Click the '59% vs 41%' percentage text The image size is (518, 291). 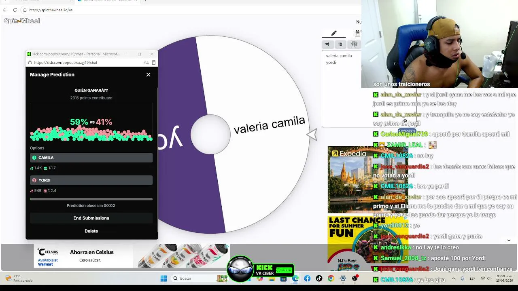click(x=91, y=122)
